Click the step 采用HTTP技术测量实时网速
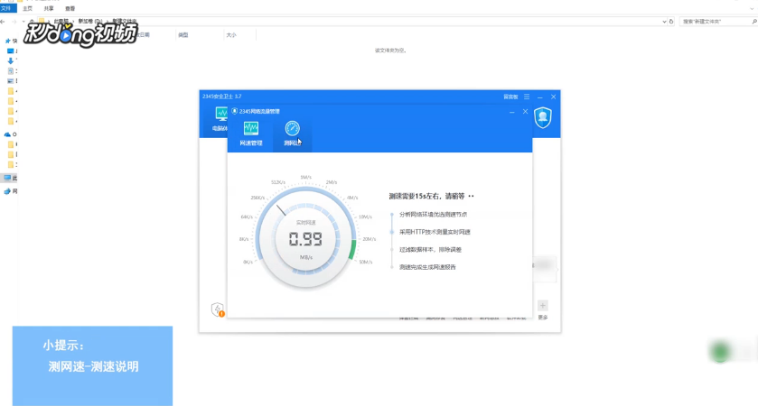 [x=435, y=232]
